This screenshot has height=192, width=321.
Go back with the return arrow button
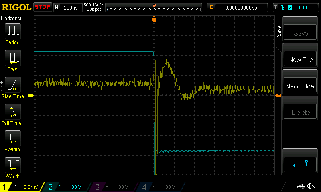[300, 164]
